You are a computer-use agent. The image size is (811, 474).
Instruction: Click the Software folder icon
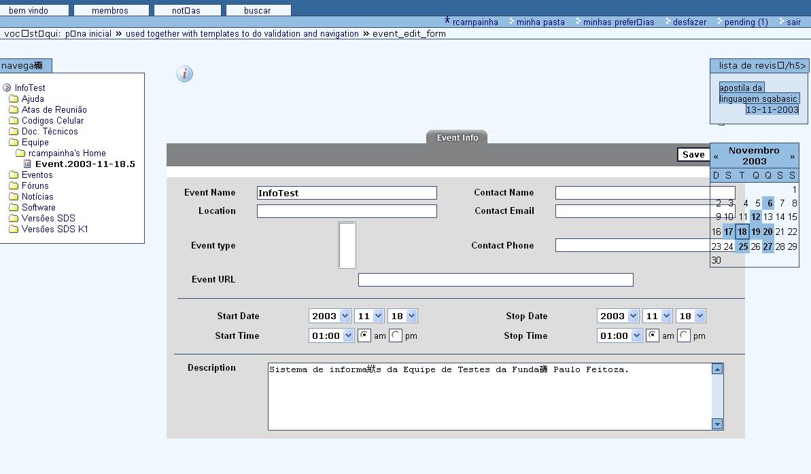tap(14, 208)
